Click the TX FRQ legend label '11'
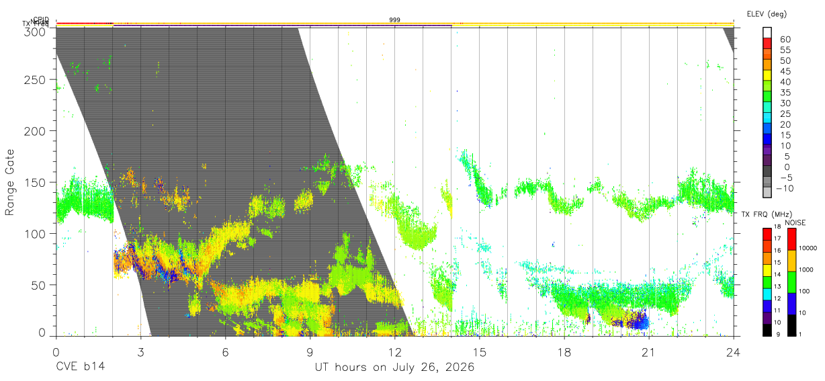The height and width of the screenshot is (381, 825). pyautogui.click(x=777, y=311)
